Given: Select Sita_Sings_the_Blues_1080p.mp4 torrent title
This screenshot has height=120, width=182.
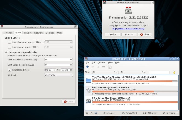Looking at the screenshot, I should click(111, 98).
